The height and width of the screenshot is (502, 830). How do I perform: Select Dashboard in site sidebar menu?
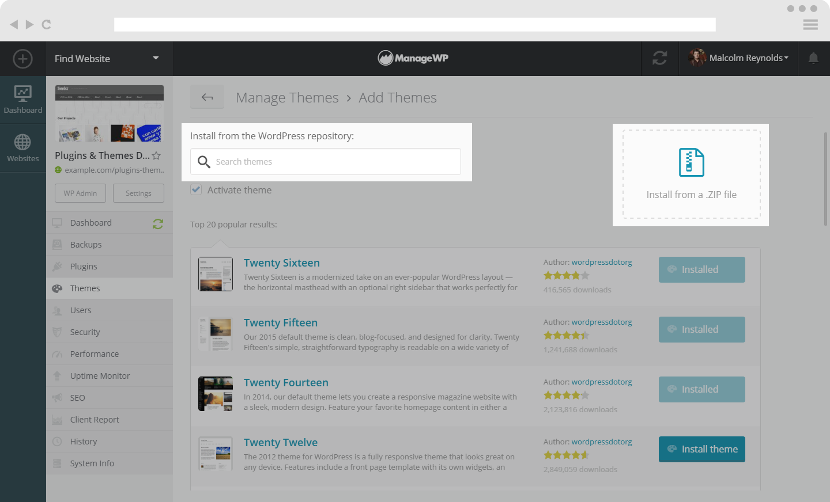(x=110, y=223)
